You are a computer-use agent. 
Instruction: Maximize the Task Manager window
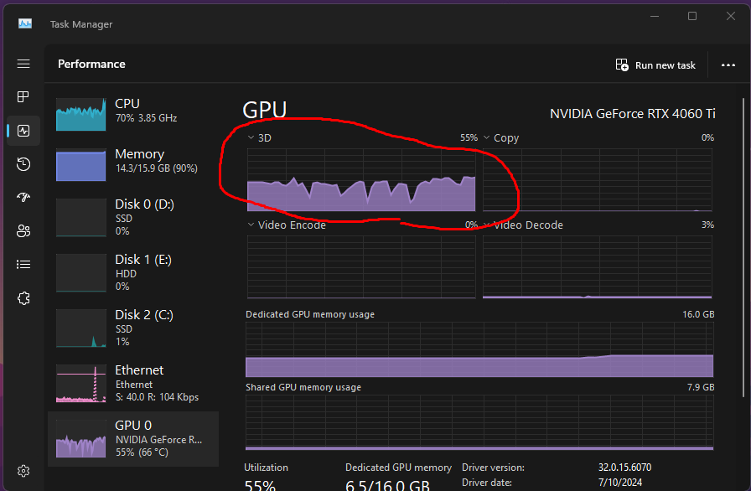[x=692, y=16]
